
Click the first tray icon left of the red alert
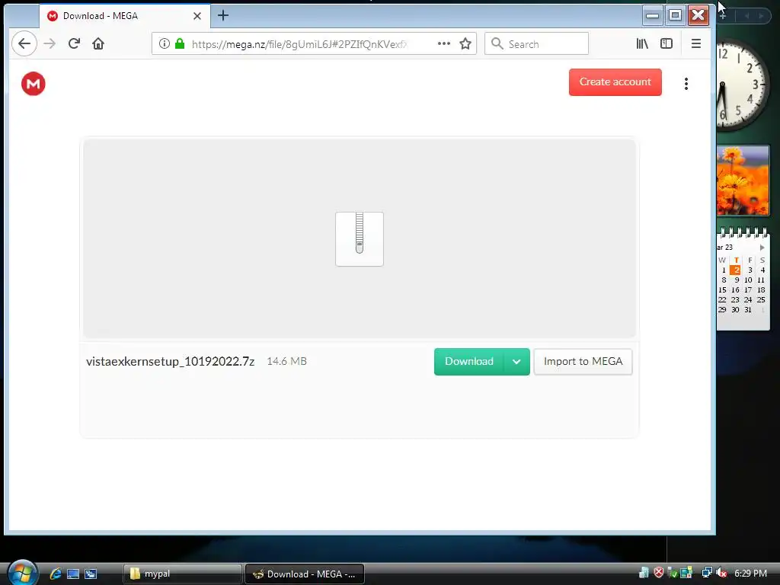[644, 573]
